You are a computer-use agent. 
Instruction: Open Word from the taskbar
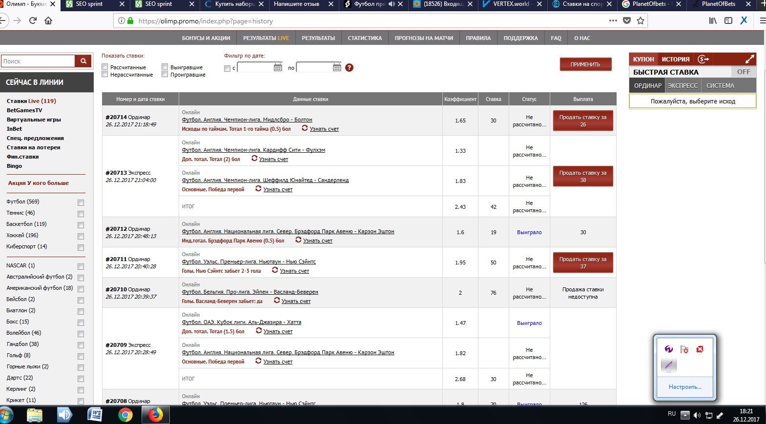coord(95,415)
